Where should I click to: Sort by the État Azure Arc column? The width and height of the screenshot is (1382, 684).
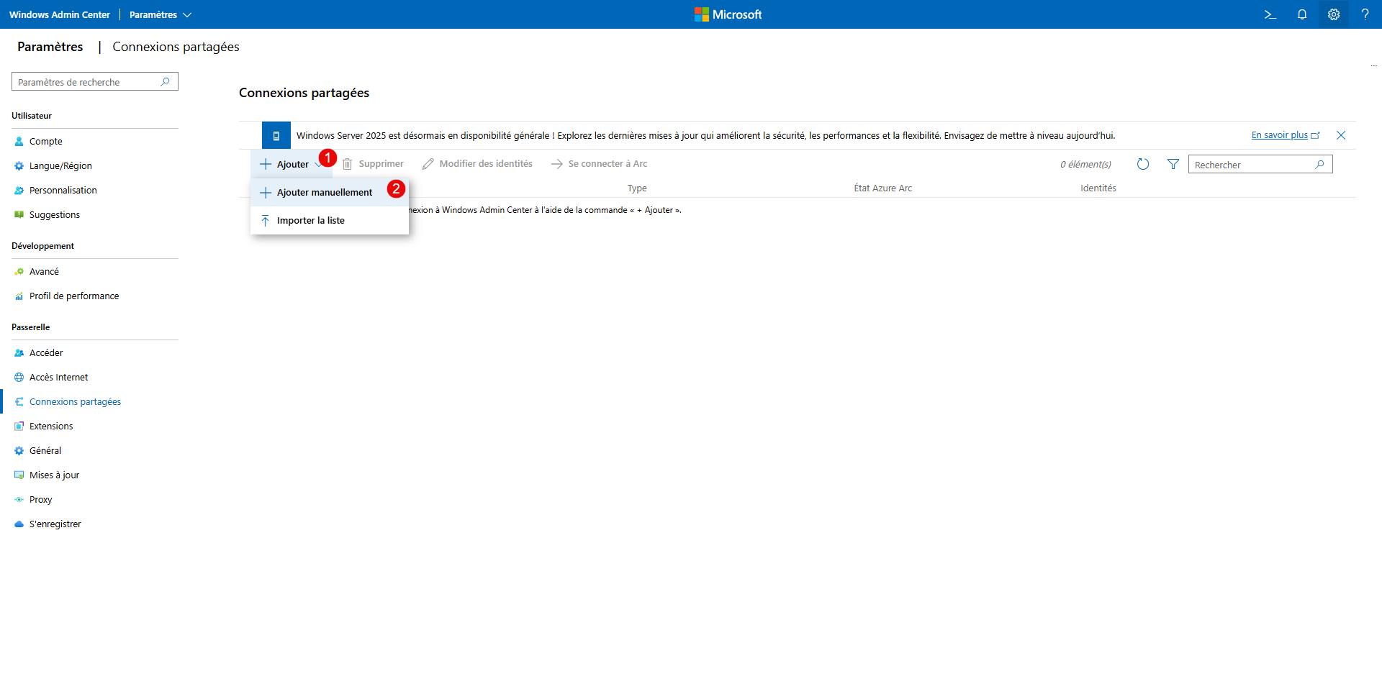click(882, 188)
